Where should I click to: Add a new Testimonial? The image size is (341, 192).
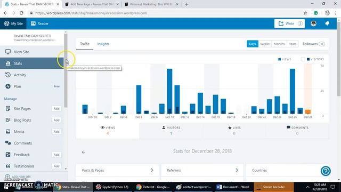pos(56,166)
